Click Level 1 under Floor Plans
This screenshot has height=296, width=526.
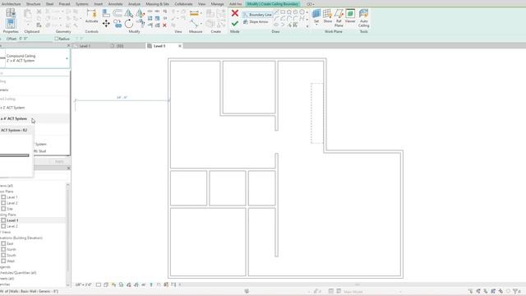pyautogui.click(x=12, y=197)
